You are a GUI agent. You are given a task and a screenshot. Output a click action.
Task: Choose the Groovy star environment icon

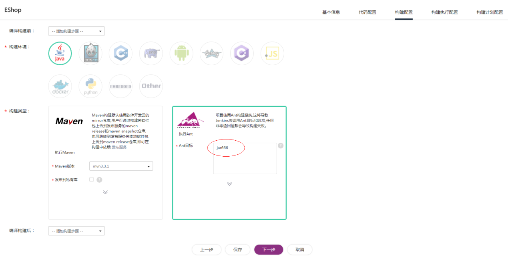(x=211, y=54)
